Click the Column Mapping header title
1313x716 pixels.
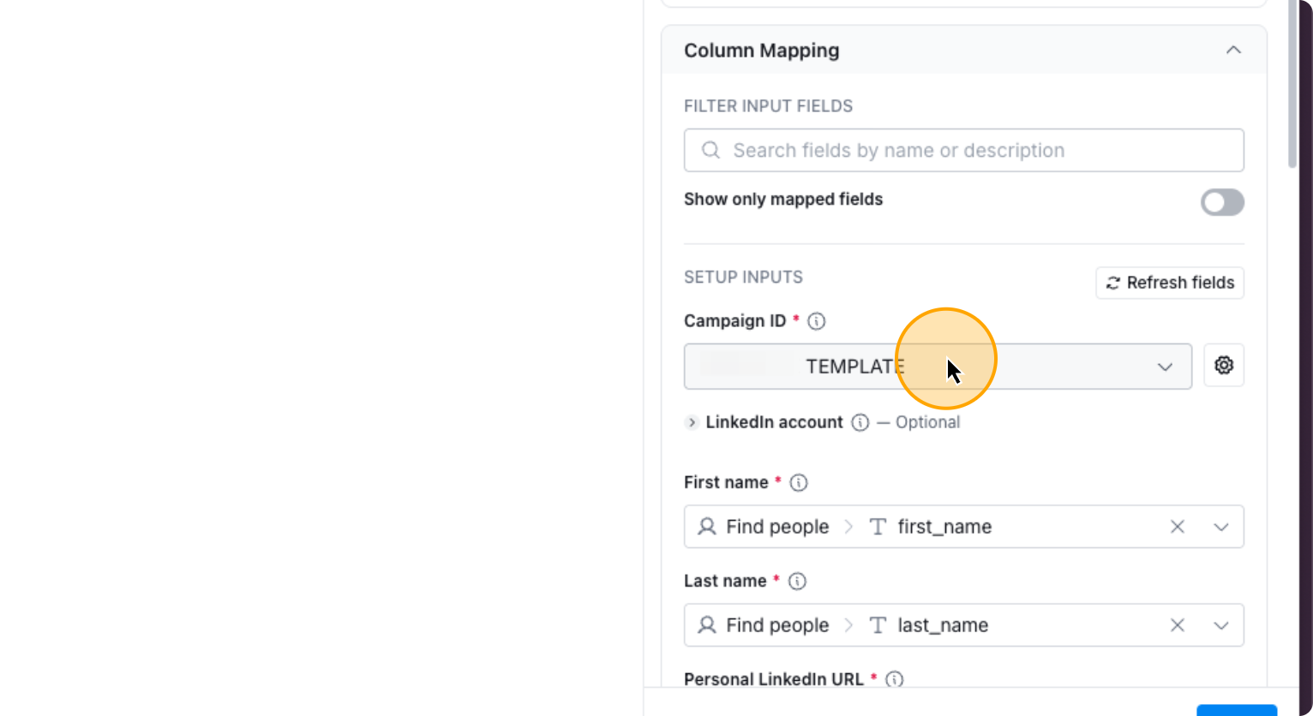point(761,51)
